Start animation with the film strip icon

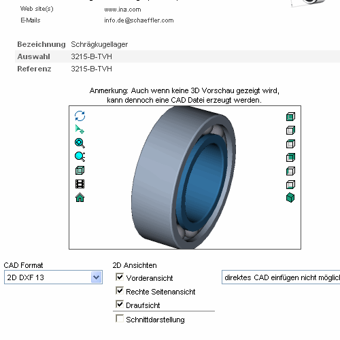click(x=80, y=184)
